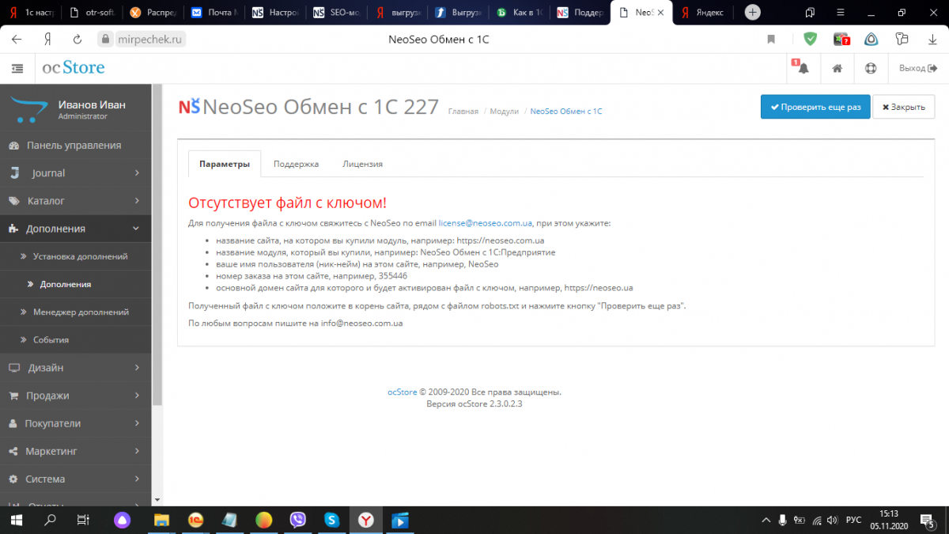Open the lifebuoy help icon
Viewport: 949px width, 534px height.
coord(871,69)
